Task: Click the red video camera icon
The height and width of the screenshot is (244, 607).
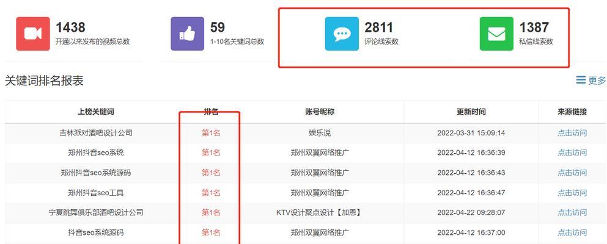Action: tap(33, 34)
